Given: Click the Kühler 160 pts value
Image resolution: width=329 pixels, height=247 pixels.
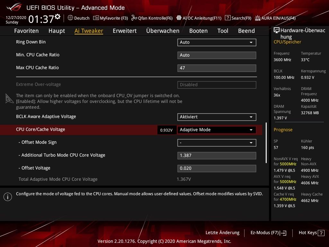Looking at the screenshot, I should tap(307, 148).
